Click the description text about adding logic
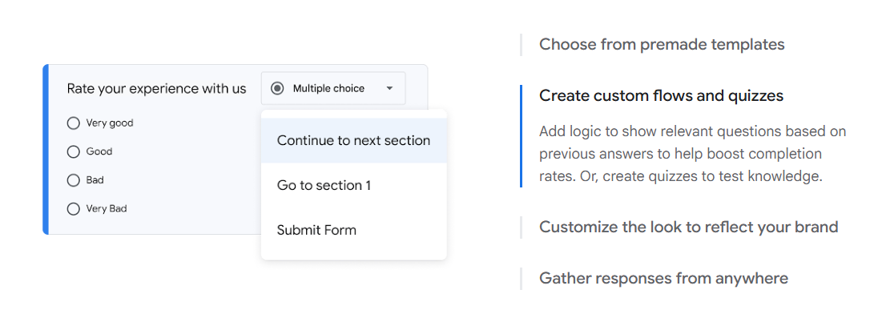Viewport: 878px width, 318px height. [x=693, y=154]
